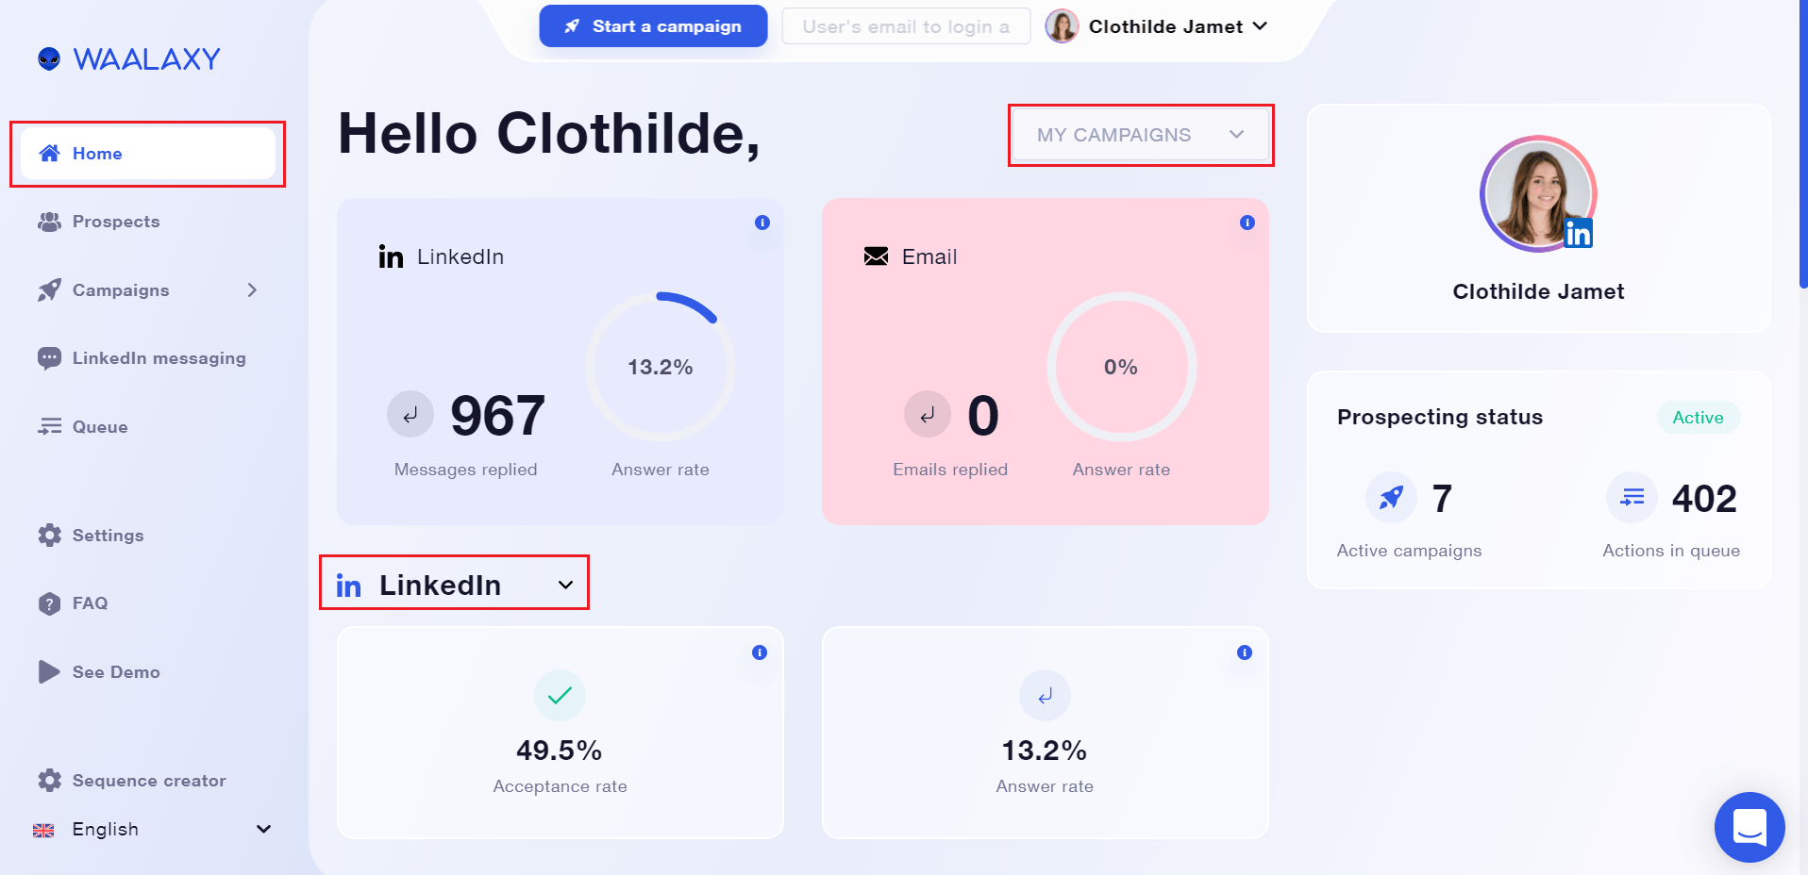
Task: Click the UK flag language icon
Action: [x=43, y=831]
